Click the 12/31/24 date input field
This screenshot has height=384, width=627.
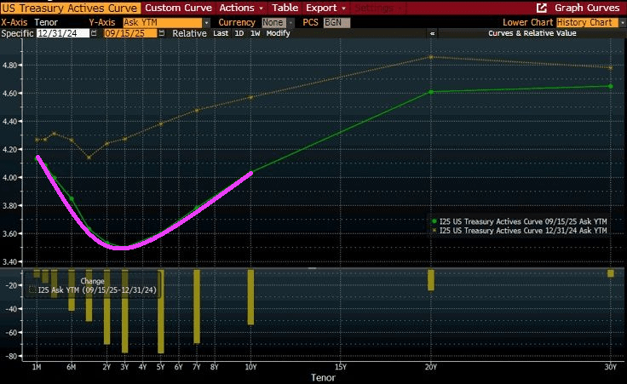point(66,33)
